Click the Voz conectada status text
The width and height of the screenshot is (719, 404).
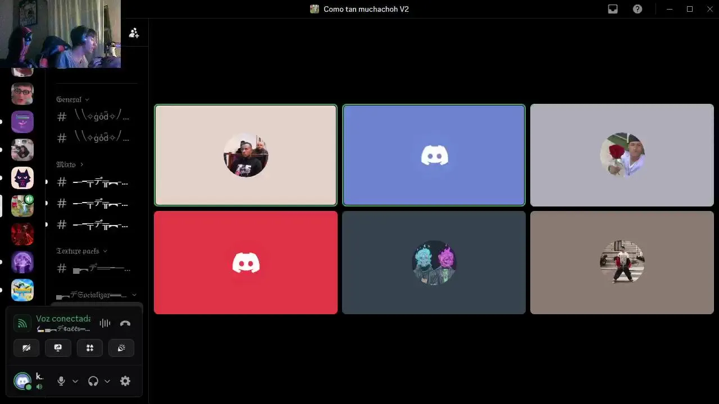click(x=63, y=319)
